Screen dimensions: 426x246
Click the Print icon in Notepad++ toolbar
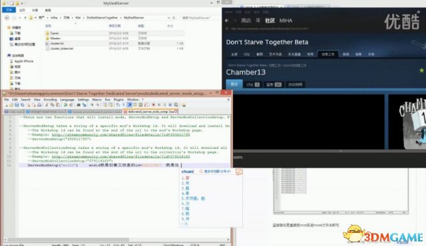click(39, 105)
